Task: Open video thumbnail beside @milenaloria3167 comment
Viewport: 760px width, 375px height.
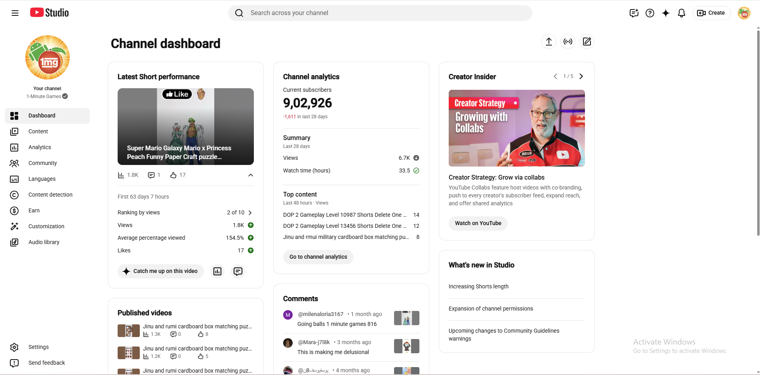Action: click(407, 318)
